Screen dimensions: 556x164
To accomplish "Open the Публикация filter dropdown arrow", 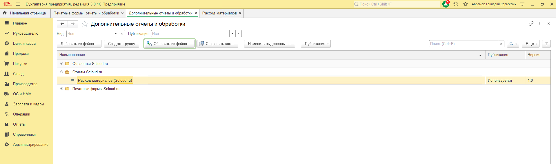I will (x=232, y=34).
